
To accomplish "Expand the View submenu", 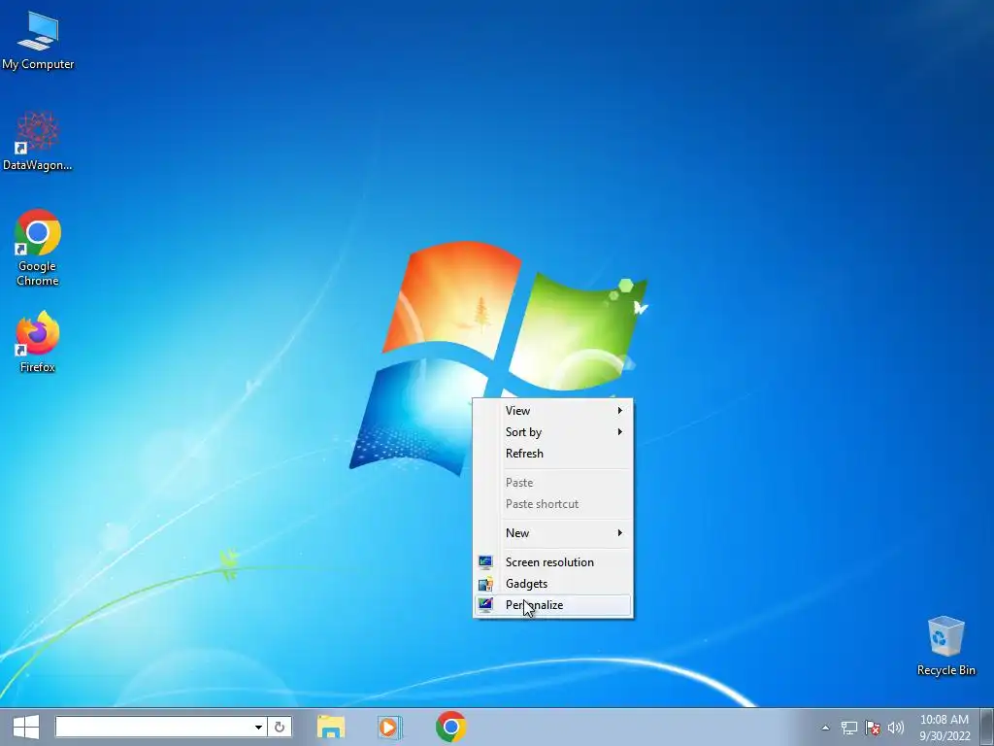I will (552, 411).
